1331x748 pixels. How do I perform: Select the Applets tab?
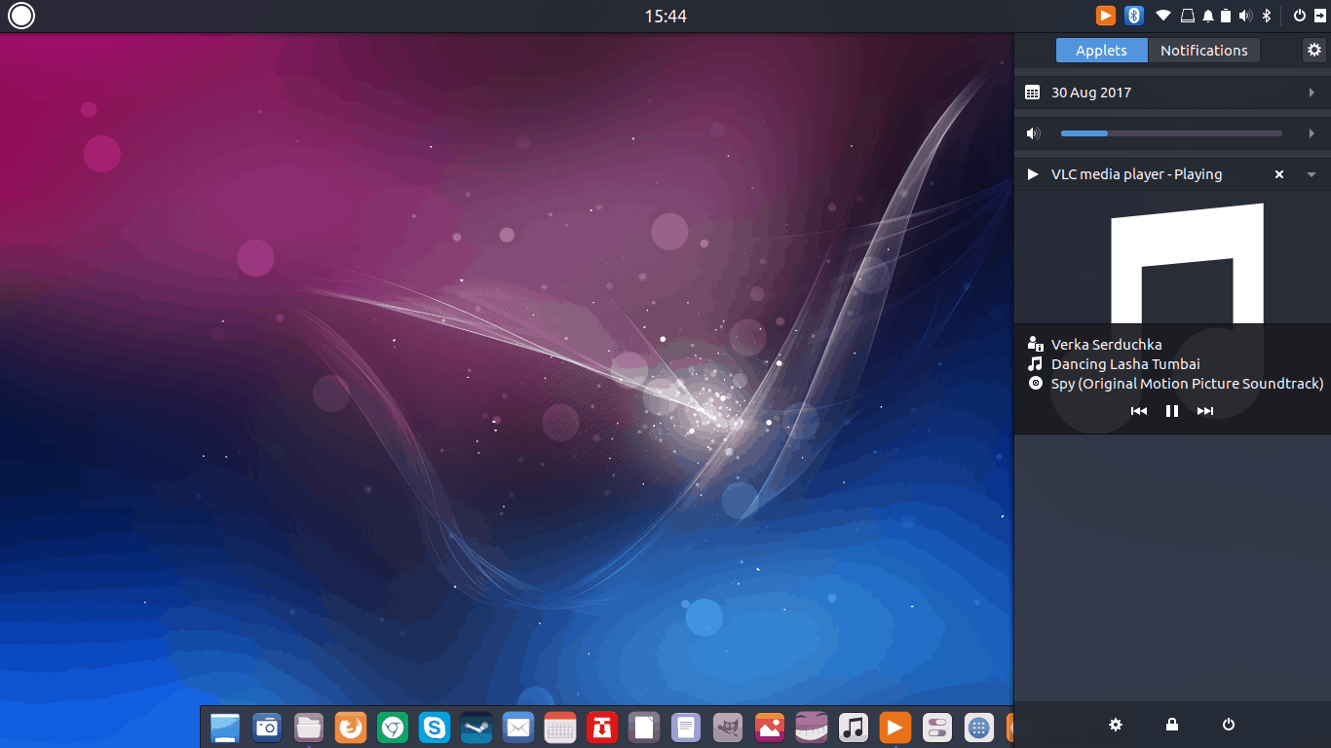(1101, 51)
